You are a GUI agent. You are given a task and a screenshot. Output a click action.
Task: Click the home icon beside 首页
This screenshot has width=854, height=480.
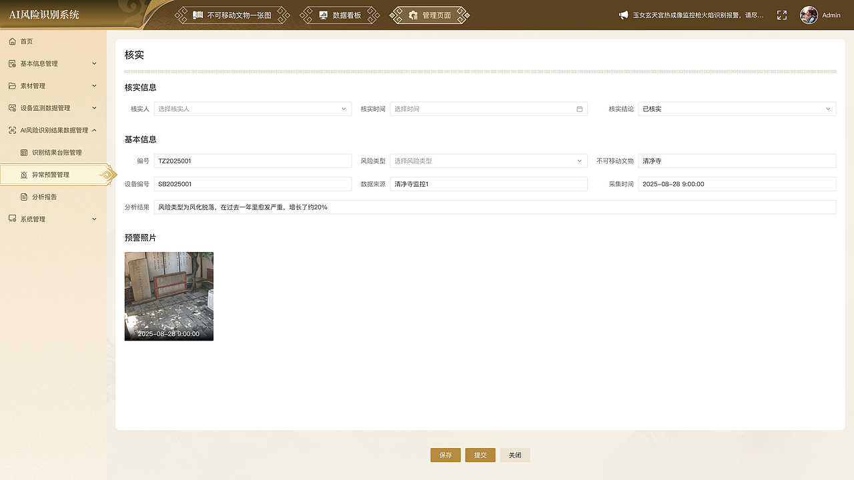[x=13, y=41]
